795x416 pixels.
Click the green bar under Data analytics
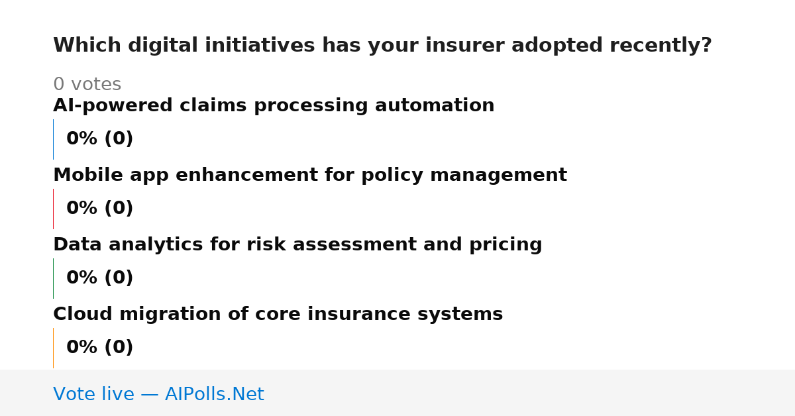click(x=53, y=278)
